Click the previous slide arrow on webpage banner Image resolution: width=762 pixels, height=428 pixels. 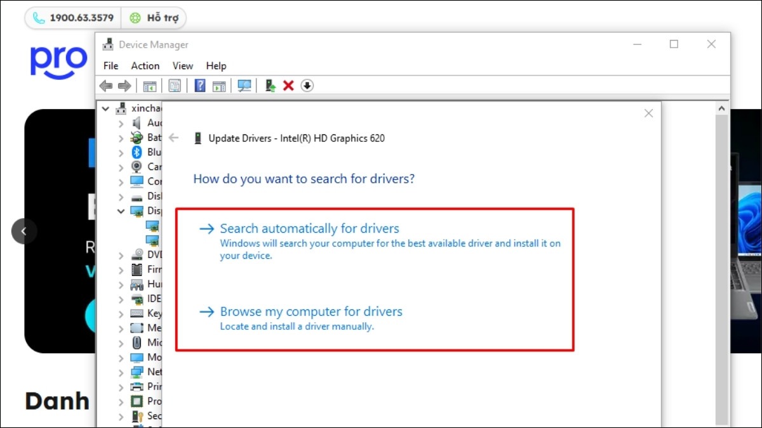(x=24, y=231)
